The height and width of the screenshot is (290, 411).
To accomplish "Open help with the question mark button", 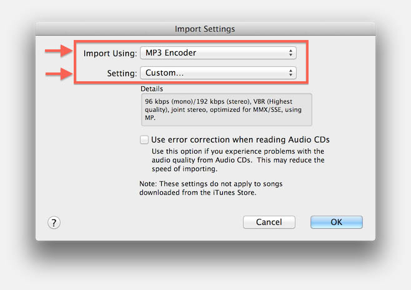I will coord(54,222).
